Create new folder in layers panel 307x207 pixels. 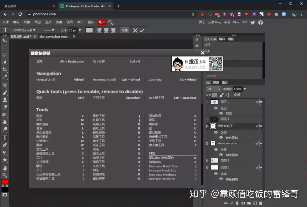click(x=249, y=203)
